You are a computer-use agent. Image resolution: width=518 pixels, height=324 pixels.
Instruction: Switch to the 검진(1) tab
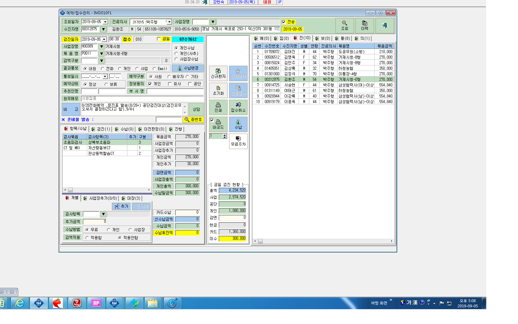(101, 129)
